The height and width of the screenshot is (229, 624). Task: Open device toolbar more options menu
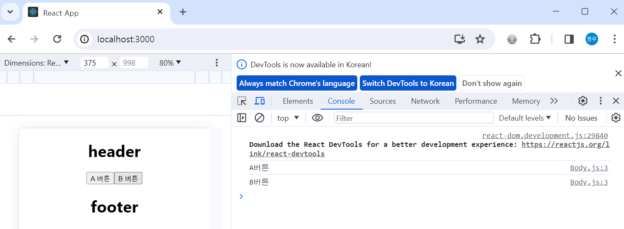217,63
